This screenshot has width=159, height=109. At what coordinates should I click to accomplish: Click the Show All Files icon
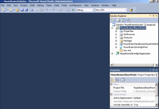tap(118, 20)
